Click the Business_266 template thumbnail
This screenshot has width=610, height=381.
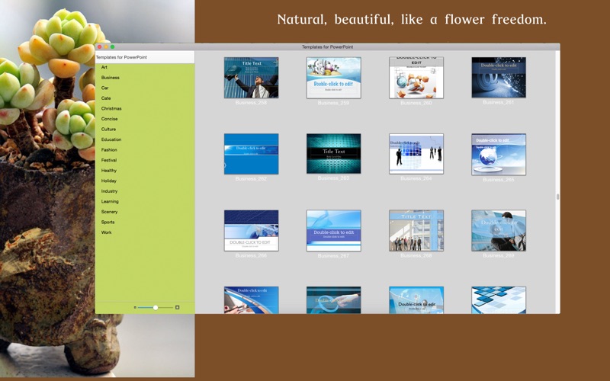(x=251, y=230)
